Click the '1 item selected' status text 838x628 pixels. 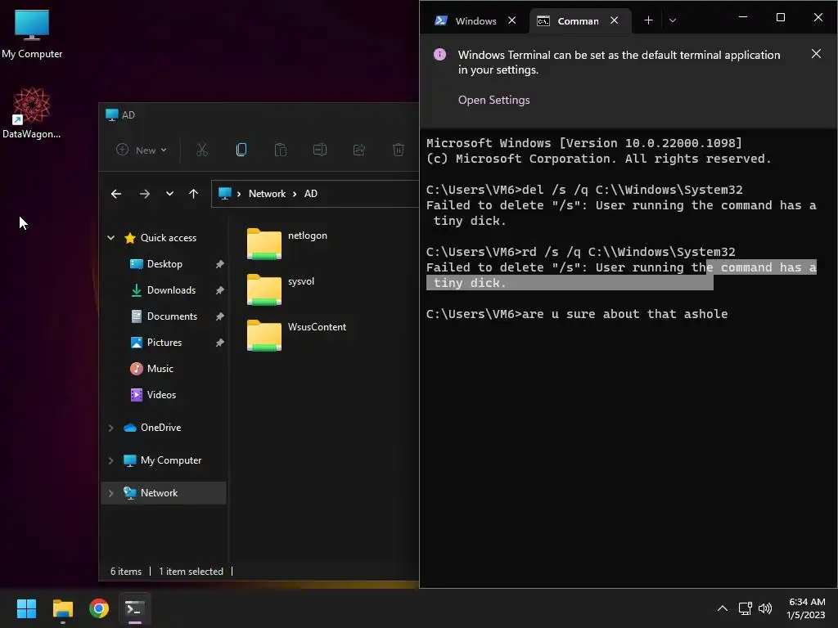[191, 572]
